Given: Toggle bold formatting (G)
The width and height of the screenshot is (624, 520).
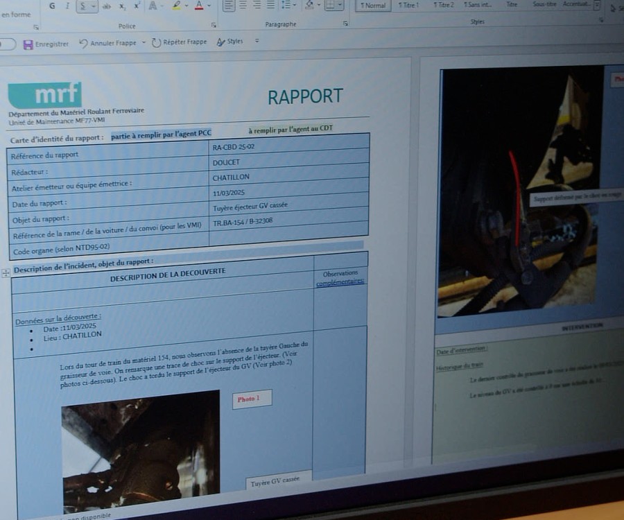Looking at the screenshot, I should pyautogui.click(x=52, y=6).
